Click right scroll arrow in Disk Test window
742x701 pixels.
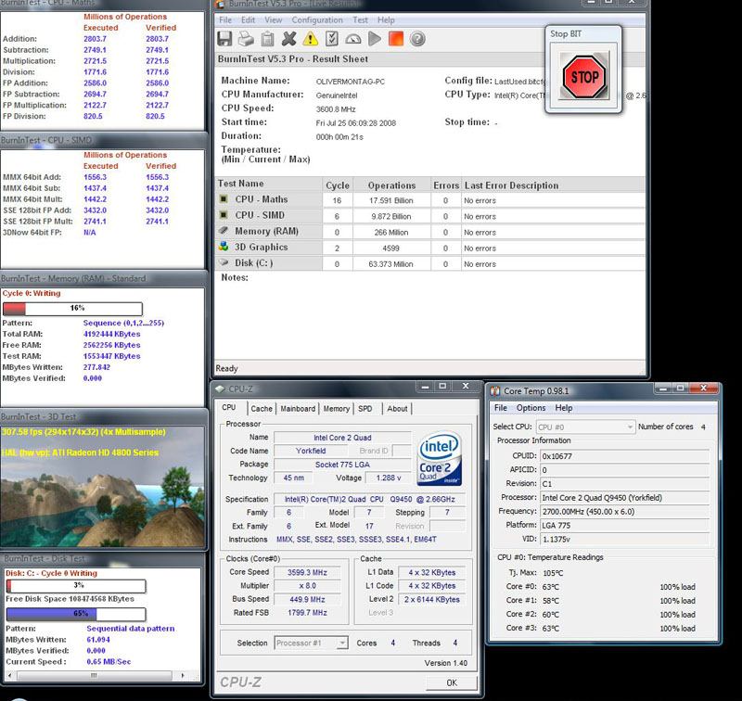(183, 675)
